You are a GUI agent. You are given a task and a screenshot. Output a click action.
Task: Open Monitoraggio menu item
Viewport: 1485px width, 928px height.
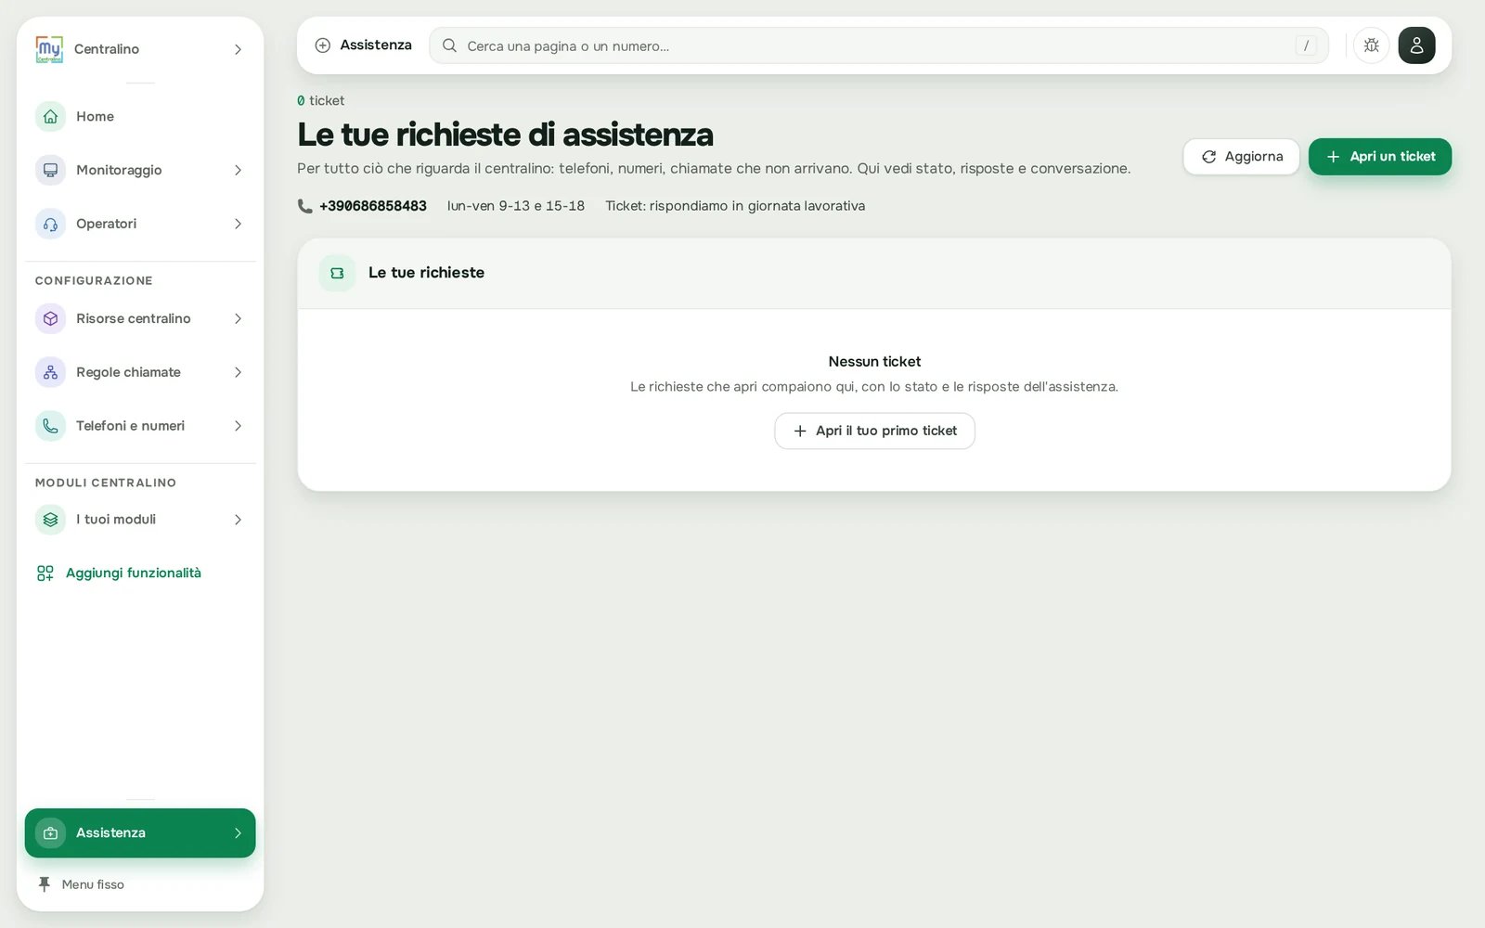pyautogui.click(x=140, y=170)
